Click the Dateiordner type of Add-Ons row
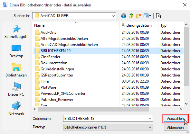190x134 pixels. pos(170,32)
